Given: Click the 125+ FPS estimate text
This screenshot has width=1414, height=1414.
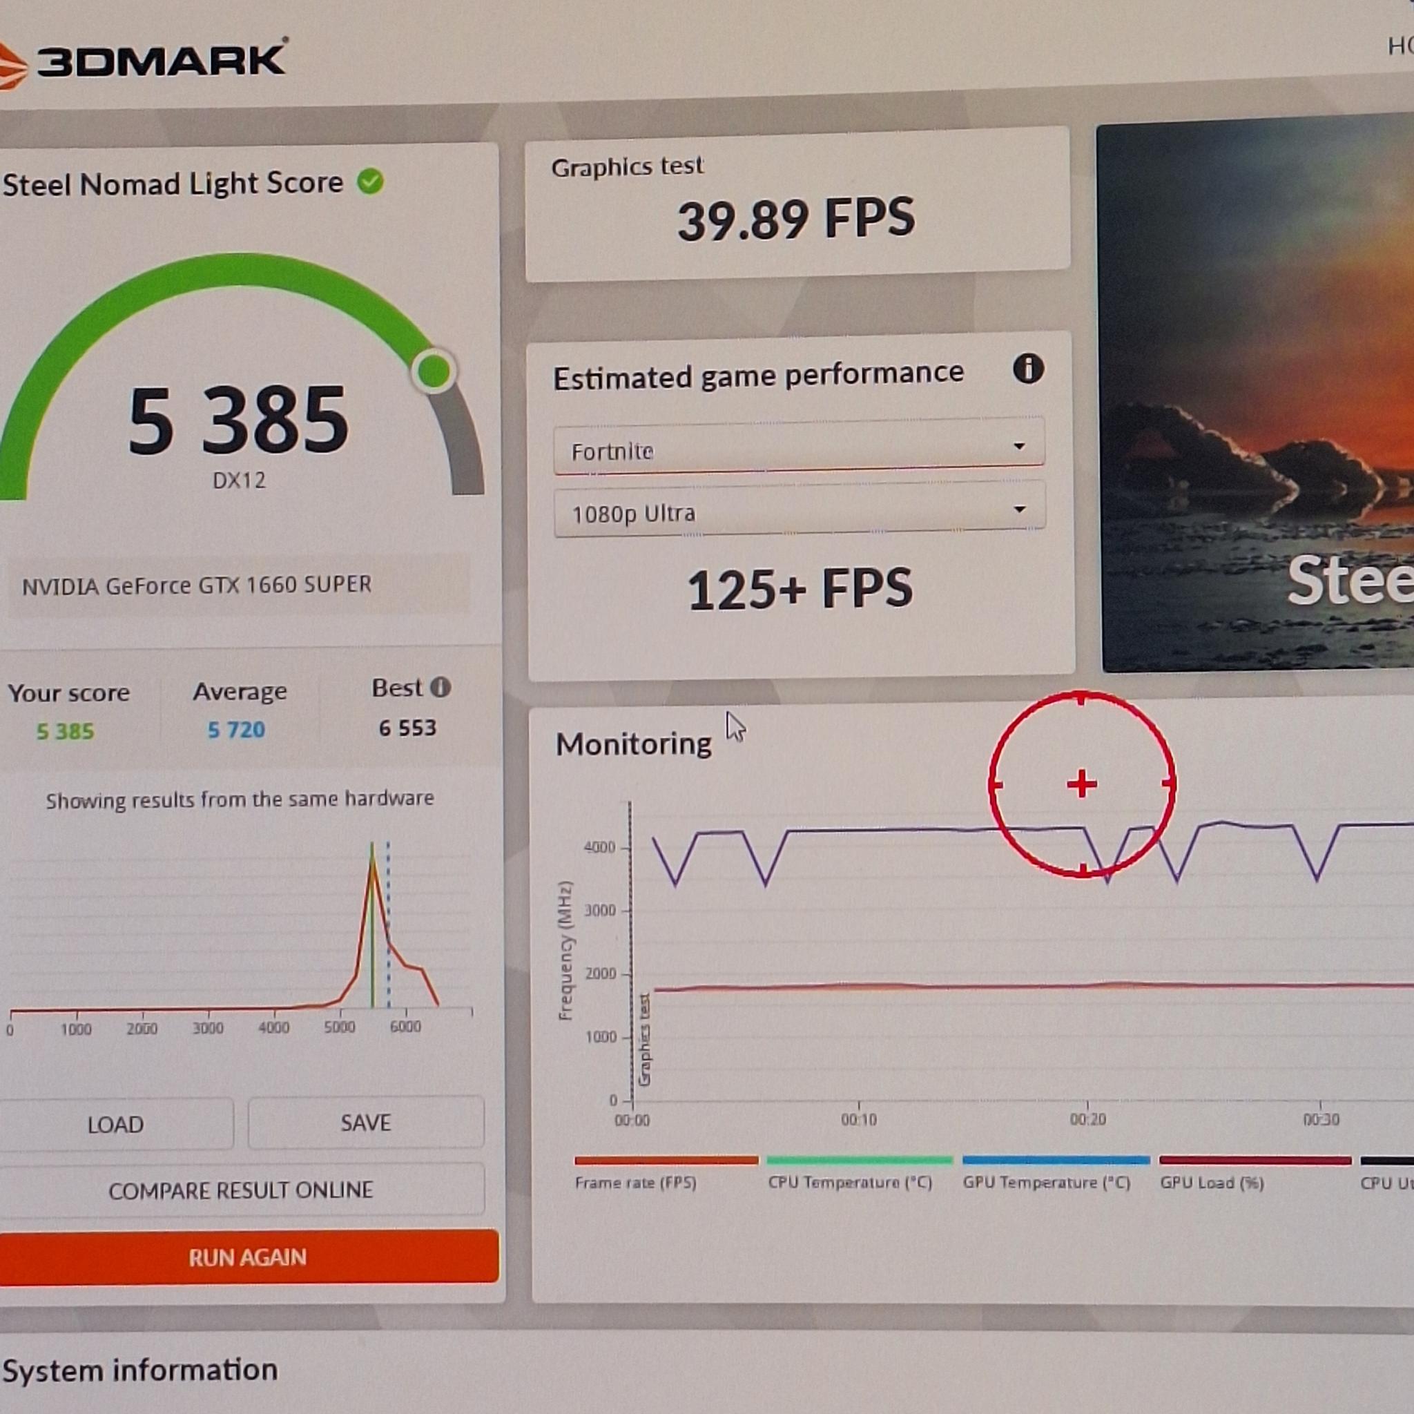Looking at the screenshot, I should [800, 590].
